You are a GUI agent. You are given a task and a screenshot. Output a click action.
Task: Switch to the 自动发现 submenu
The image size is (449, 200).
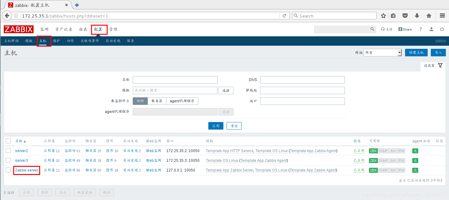[x=113, y=41]
